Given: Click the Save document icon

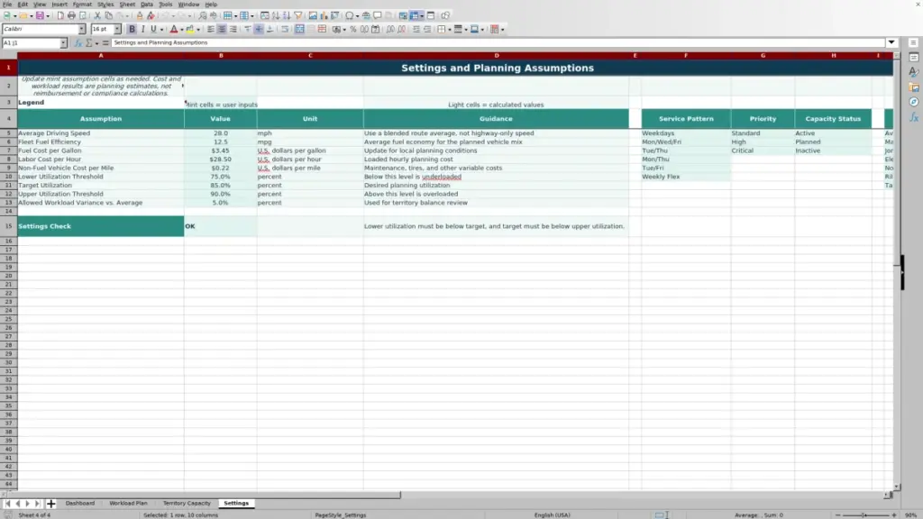Looking at the screenshot, I should click(x=40, y=15).
